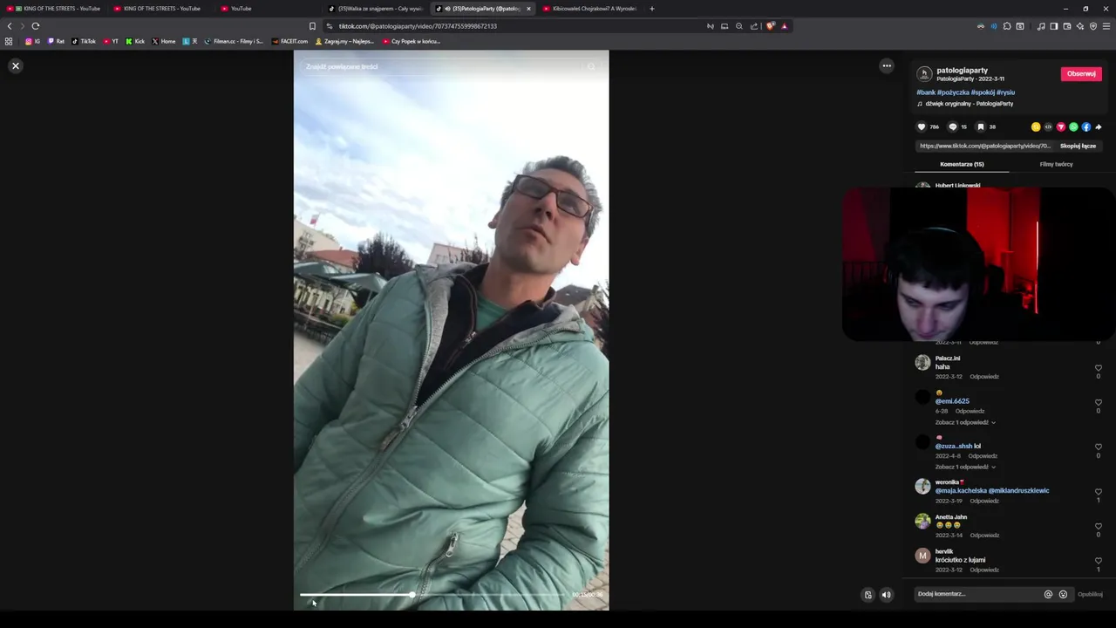
Task: Like weronika's comment
Action: tap(1098, 492)
